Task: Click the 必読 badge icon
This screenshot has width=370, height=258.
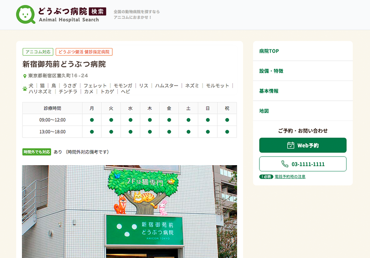Action: tap(266, 177)
